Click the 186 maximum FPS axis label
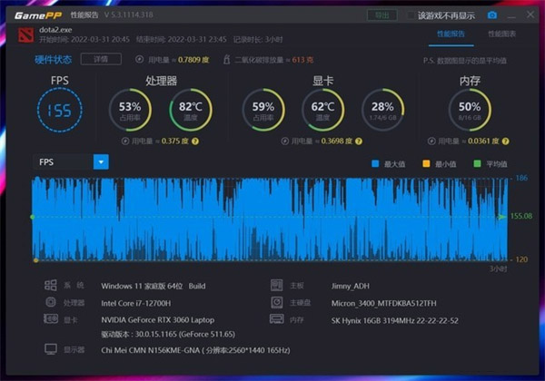Screen dimensions: 545x381 point(521,178)
